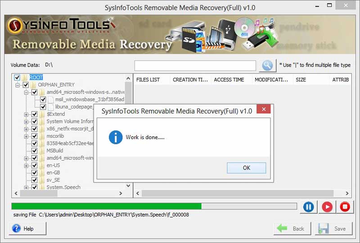Expand the System.Speech tree node
This screenshot has height=243, width=360.
click(26, 187)
